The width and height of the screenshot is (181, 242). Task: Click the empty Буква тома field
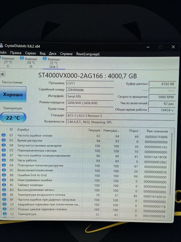click(x=90, y=109)
